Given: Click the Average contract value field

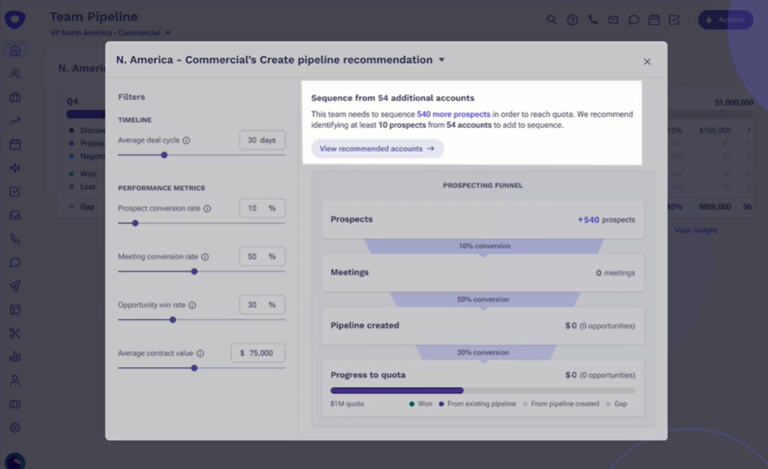Looking at the screenshot, I should (258, 353).
